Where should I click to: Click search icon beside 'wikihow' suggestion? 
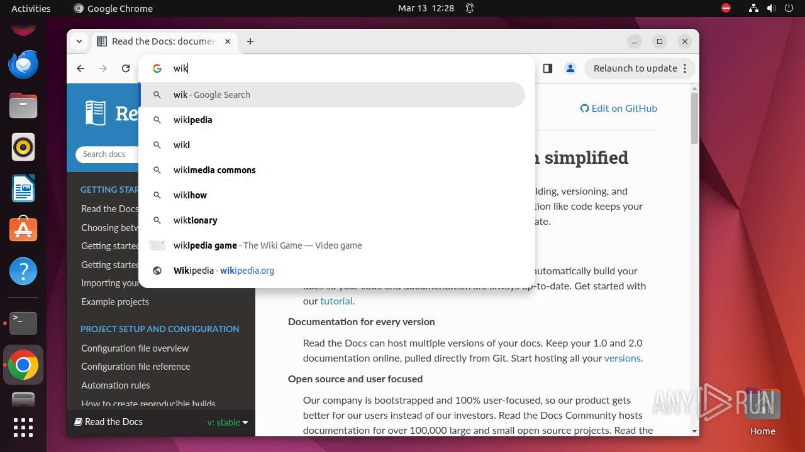[x=157, y=195]
